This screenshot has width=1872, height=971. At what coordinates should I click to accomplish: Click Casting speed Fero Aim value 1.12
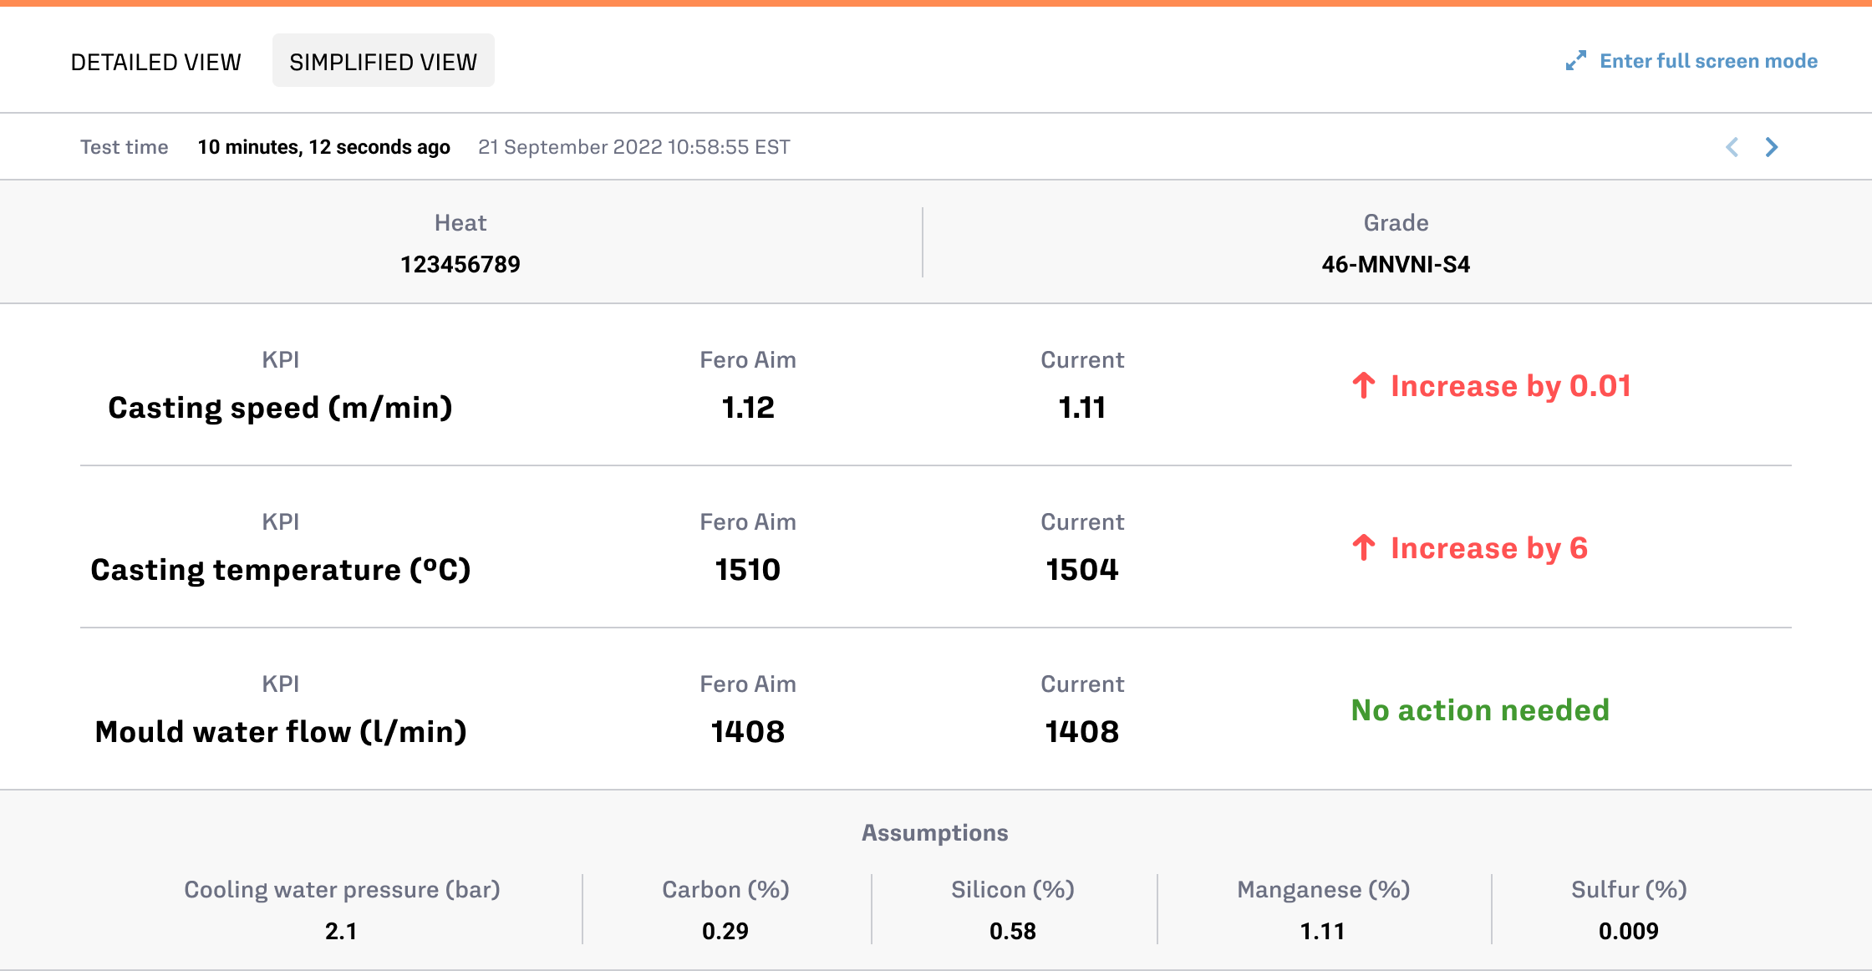click(747, 408)
